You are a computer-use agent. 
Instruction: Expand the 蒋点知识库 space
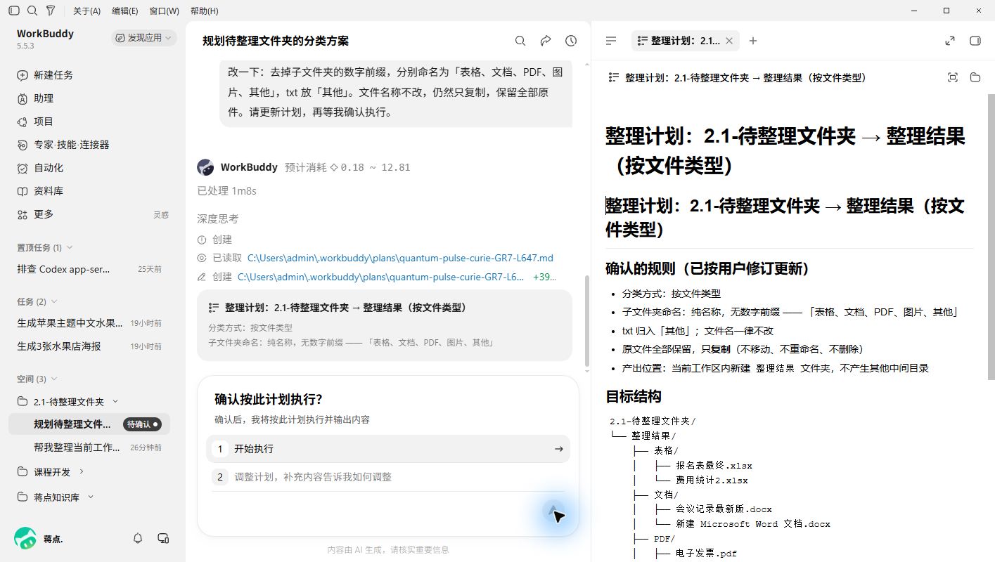tap(91, 497)
